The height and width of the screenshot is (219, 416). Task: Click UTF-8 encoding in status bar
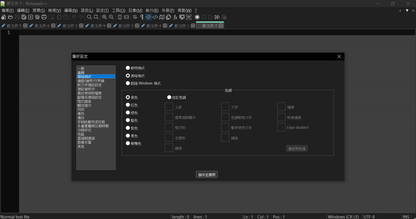(x=369, y=217)
